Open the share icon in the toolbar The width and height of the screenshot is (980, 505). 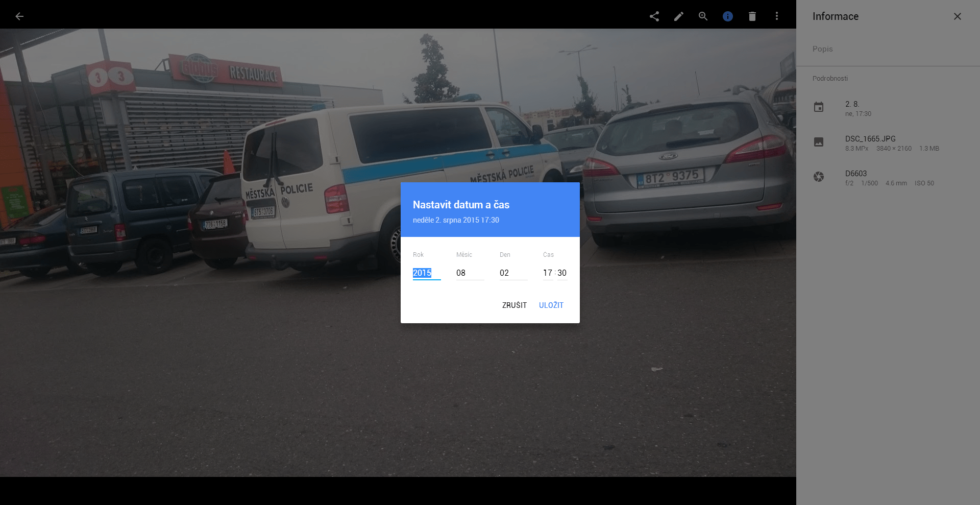point(654,16)
